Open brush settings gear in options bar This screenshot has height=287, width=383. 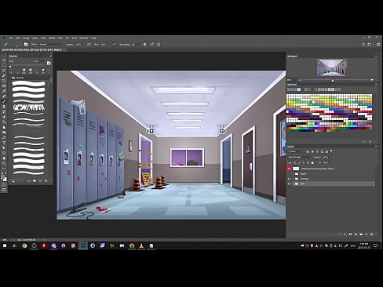tap(144, 45)
